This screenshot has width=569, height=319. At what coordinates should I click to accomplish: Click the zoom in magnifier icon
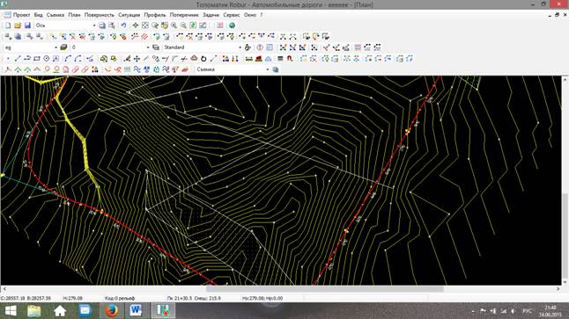(174, 25)
